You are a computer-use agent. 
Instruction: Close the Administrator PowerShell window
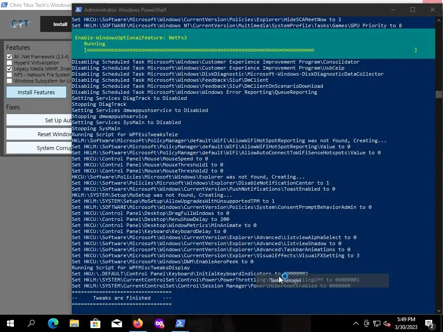pyautogui.click(x=433, y=10)
